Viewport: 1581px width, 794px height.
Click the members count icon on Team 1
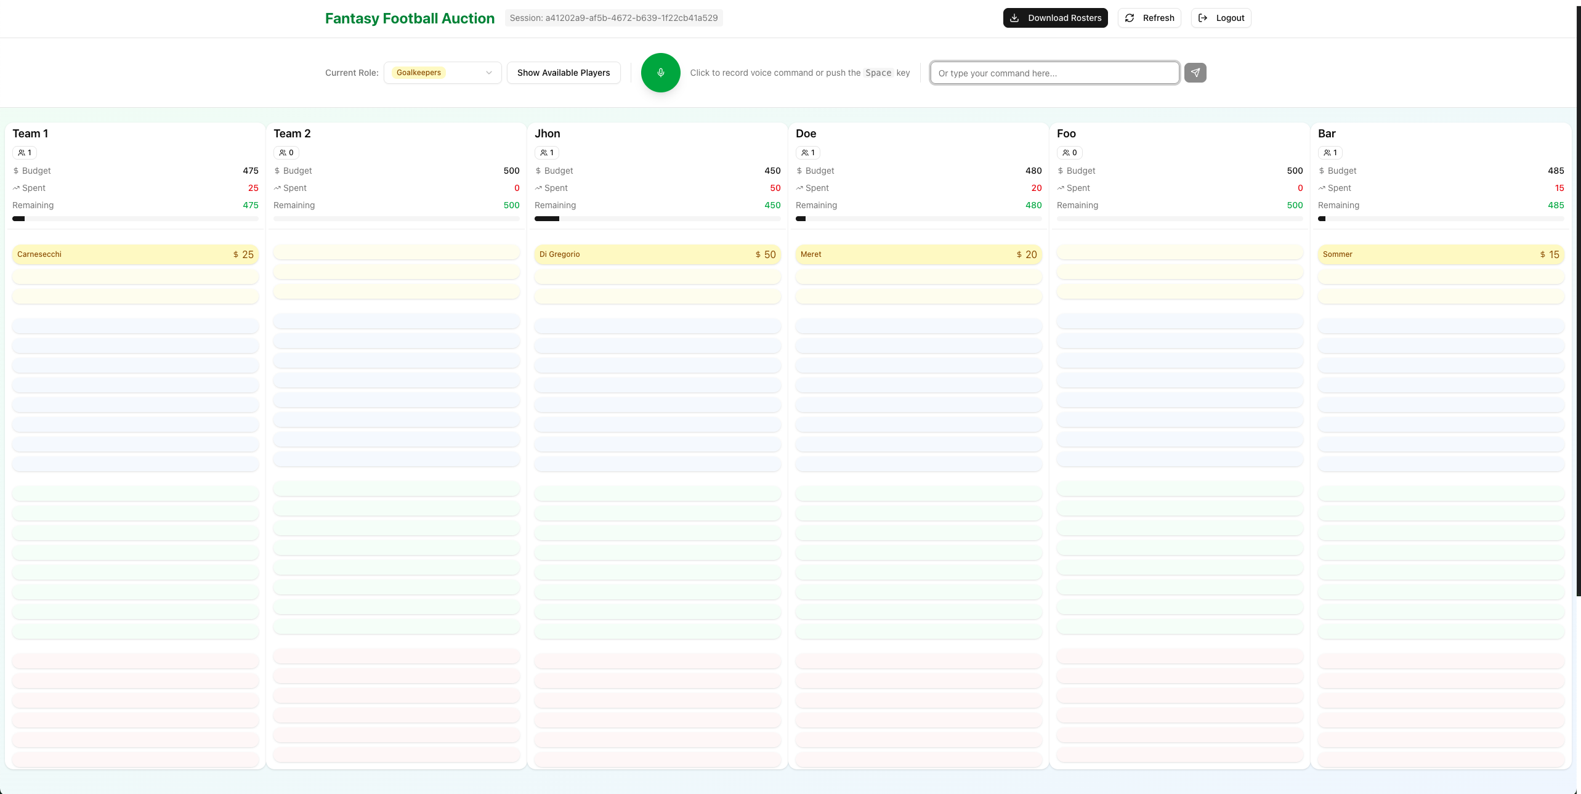pyautogui.click(x=21, y=152)
